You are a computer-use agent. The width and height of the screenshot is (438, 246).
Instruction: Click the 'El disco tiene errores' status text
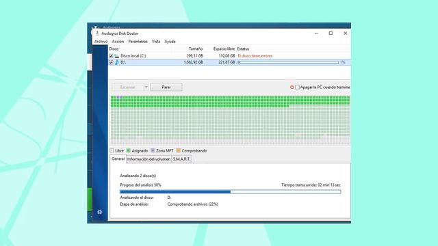click(x=255, y=56)
